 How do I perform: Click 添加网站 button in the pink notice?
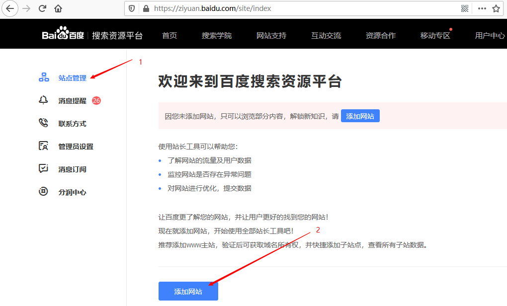(x=360, y=116)
